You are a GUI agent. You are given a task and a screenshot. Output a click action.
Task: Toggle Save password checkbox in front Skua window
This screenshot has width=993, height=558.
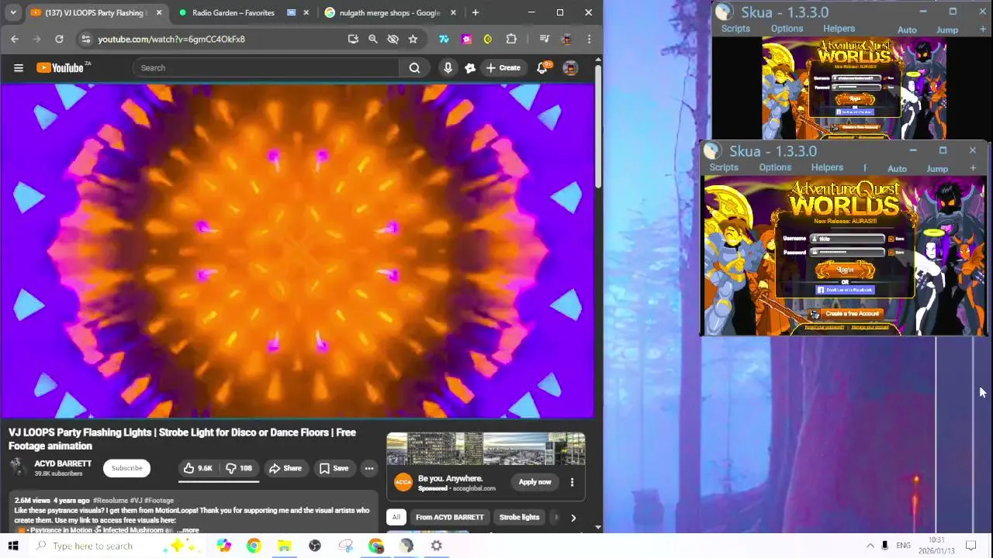coord(891,252)
